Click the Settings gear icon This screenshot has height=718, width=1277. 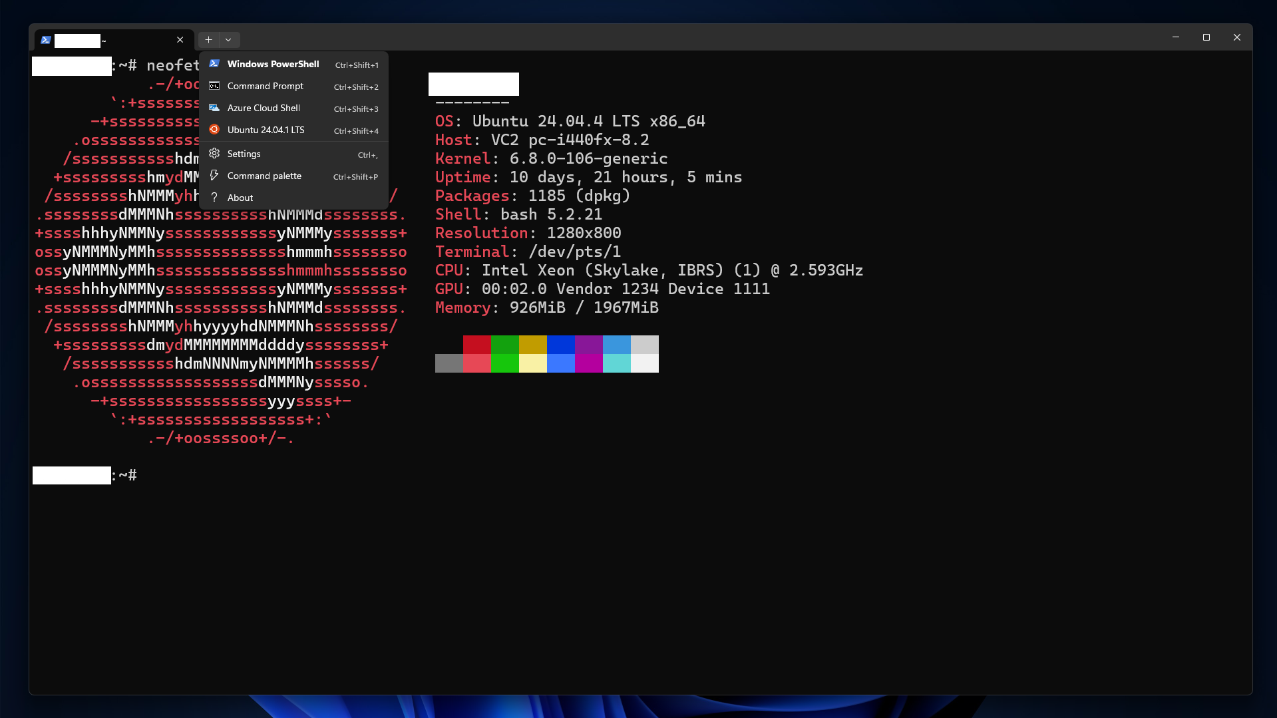214,154
